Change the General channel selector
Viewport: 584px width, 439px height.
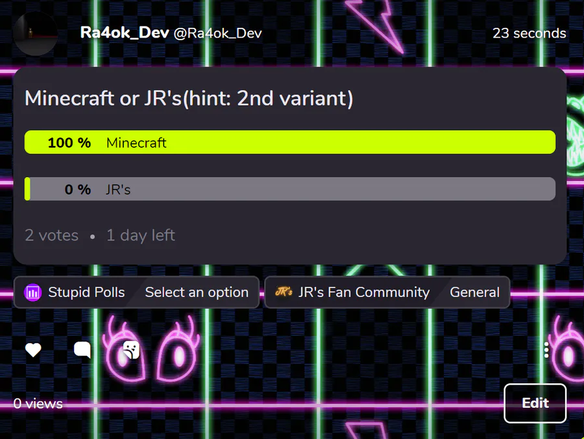[x=474, y=292]
